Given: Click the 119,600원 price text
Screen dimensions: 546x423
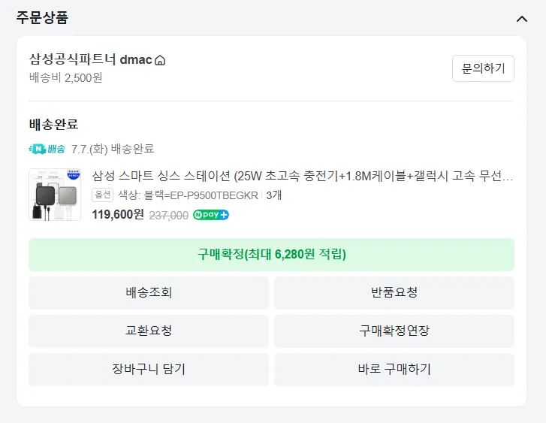Looking at the screenshot, I should (x=118, y=214).
